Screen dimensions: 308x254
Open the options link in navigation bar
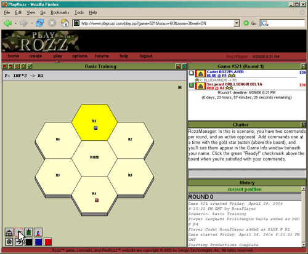click(79, 56)
